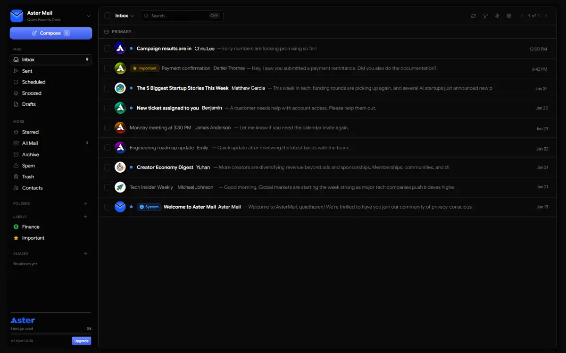
Task: Open the Contacts page
Action: pos(51,188)
